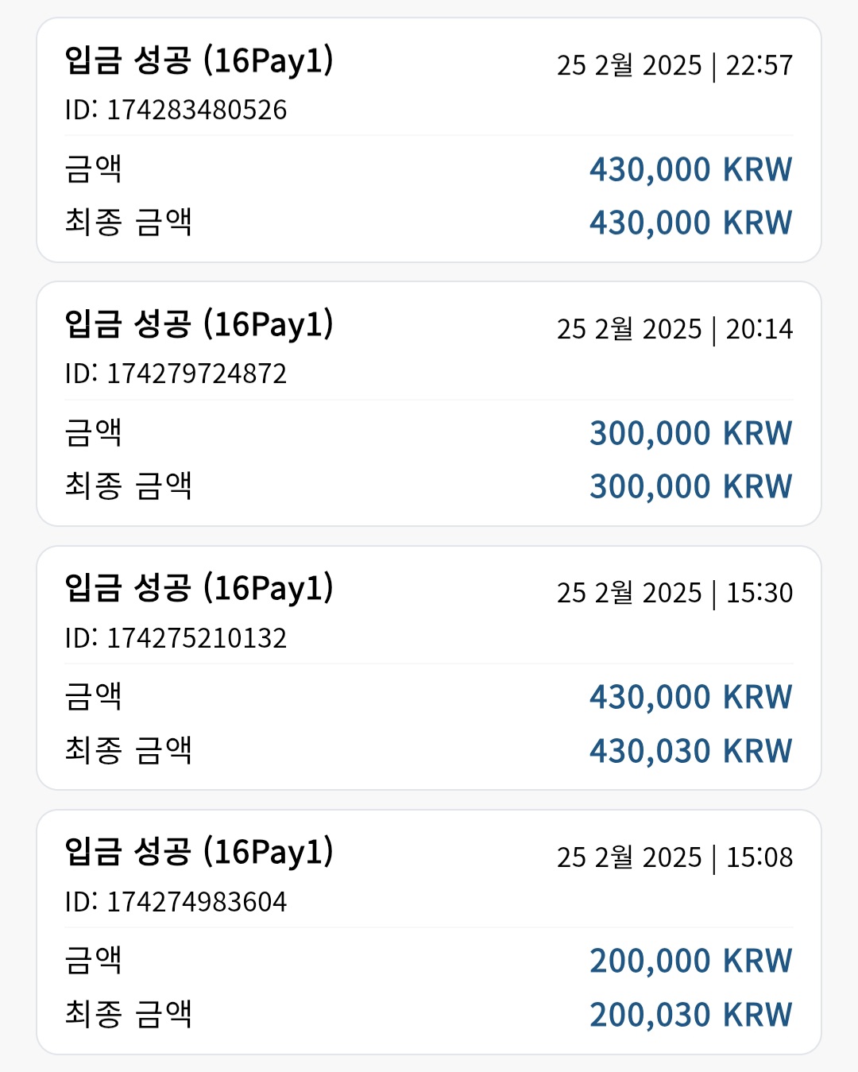The height and width of the screenshot is (1072, 858).
Task: Open the 15:30 deposit success card title
Action: 199,588
